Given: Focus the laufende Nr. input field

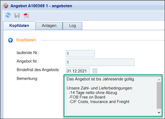Looking at the screenshot, I should click(80, 53).
